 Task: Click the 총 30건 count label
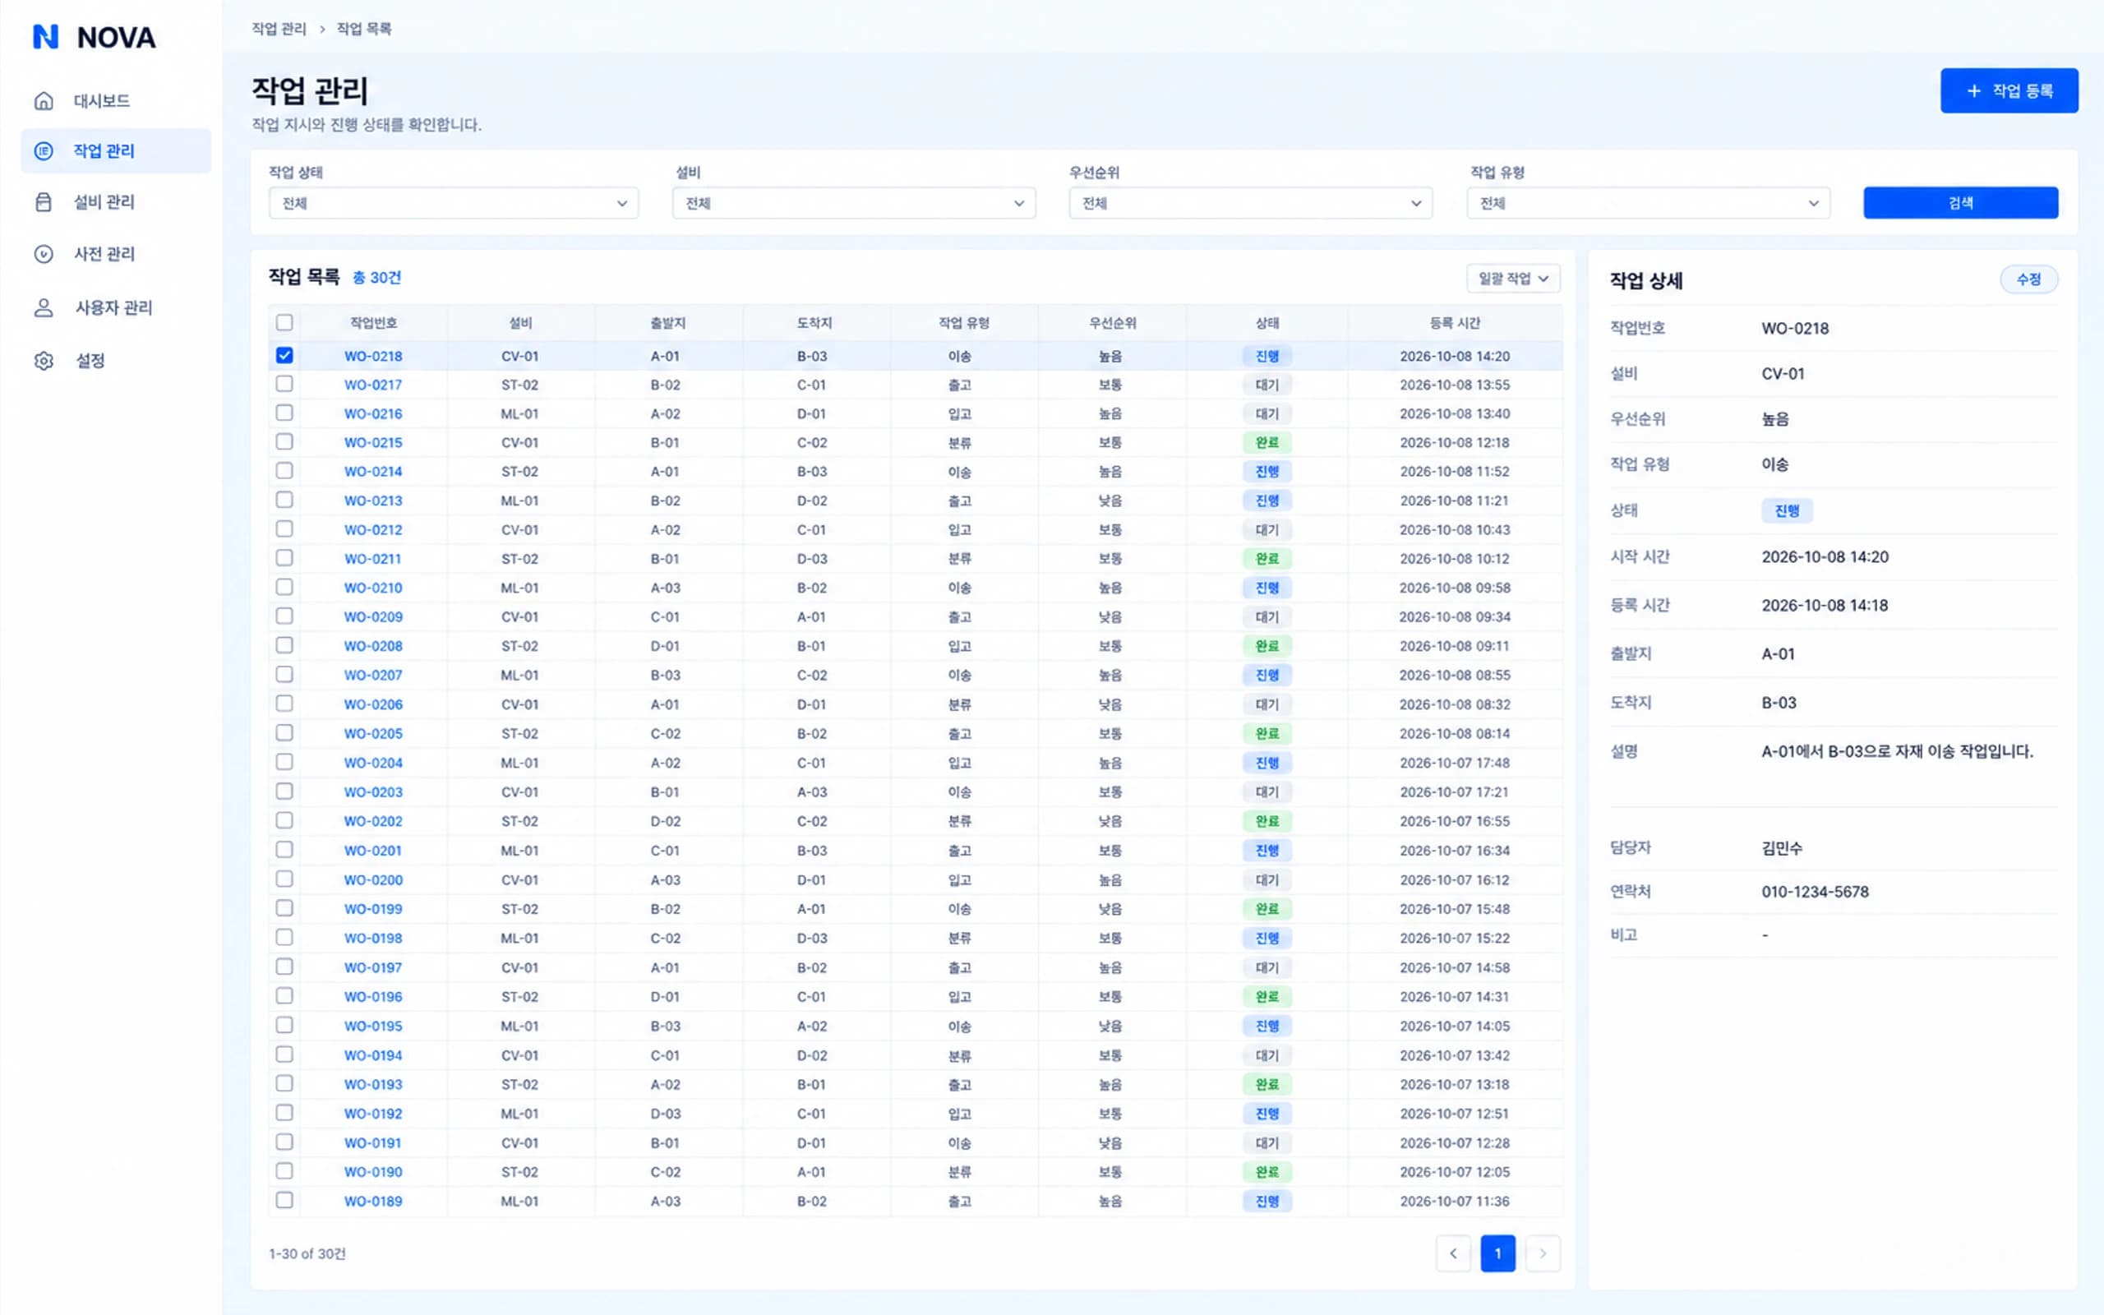click(376, 278)
